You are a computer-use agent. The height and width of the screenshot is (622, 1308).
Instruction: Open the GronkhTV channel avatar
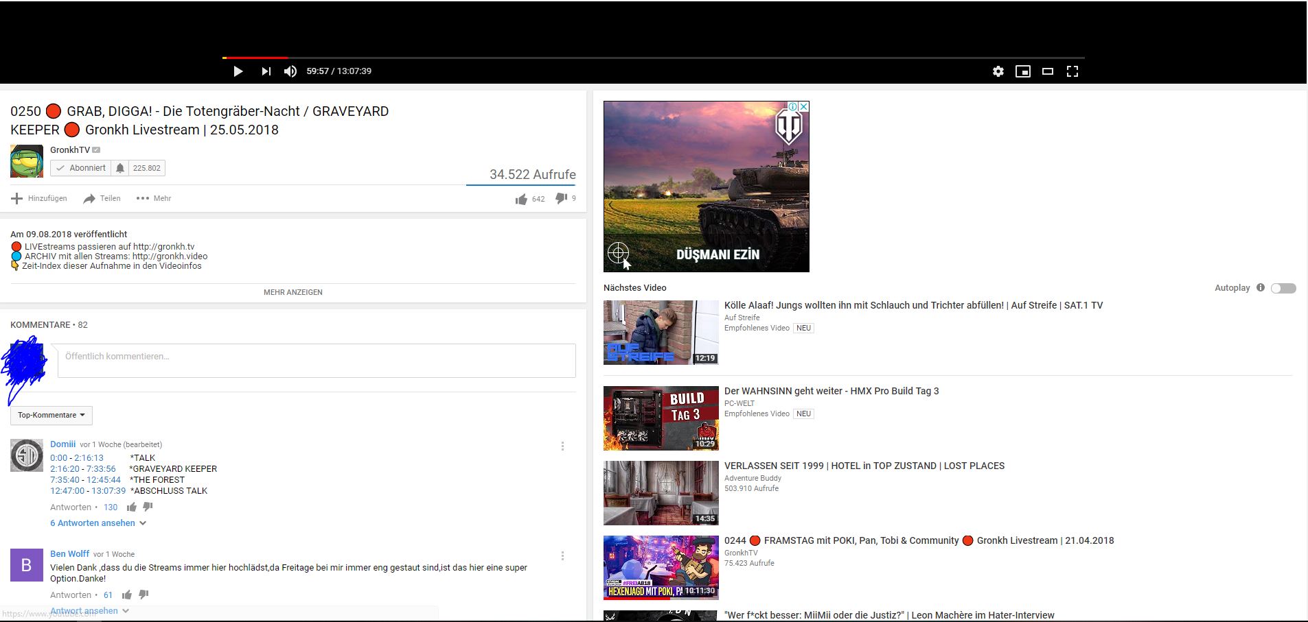tap(27, 161)
